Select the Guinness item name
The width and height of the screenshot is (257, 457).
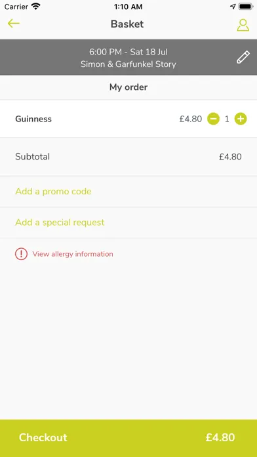(x=33, y=119)
